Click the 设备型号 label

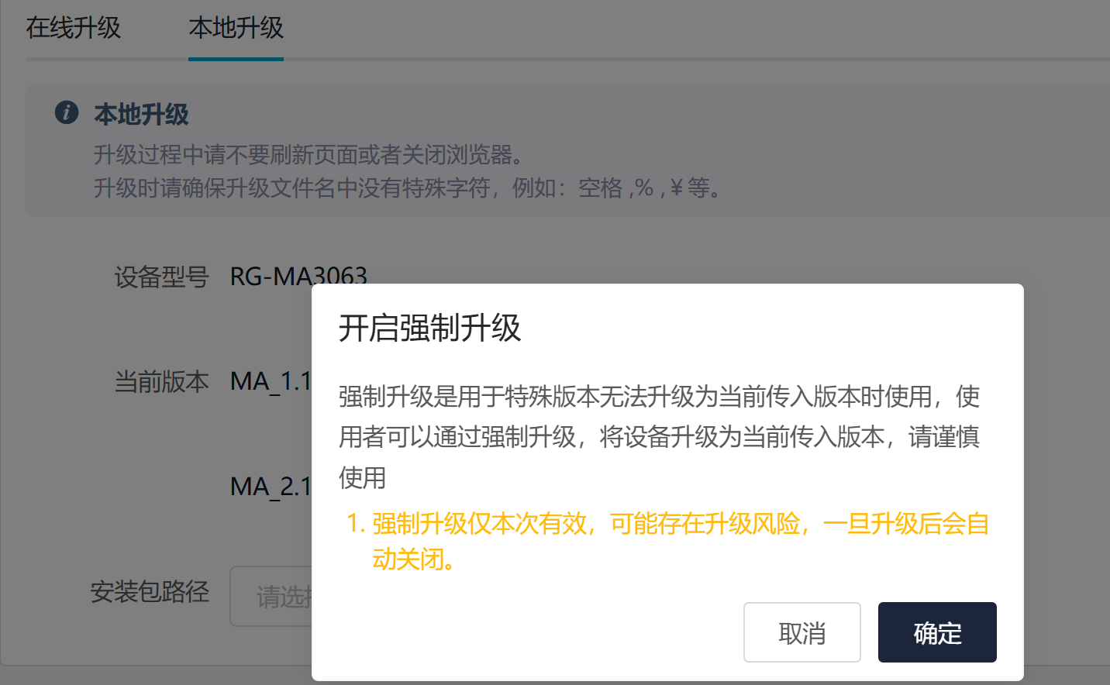161,277
